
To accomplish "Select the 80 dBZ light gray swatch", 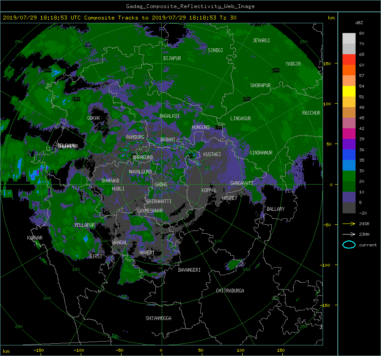I will tap(349, 38).
